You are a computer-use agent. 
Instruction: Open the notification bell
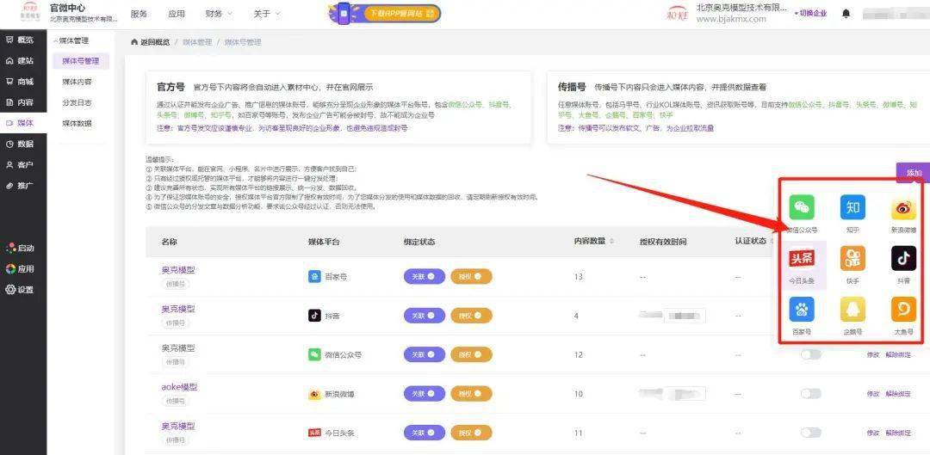point(846,14)
